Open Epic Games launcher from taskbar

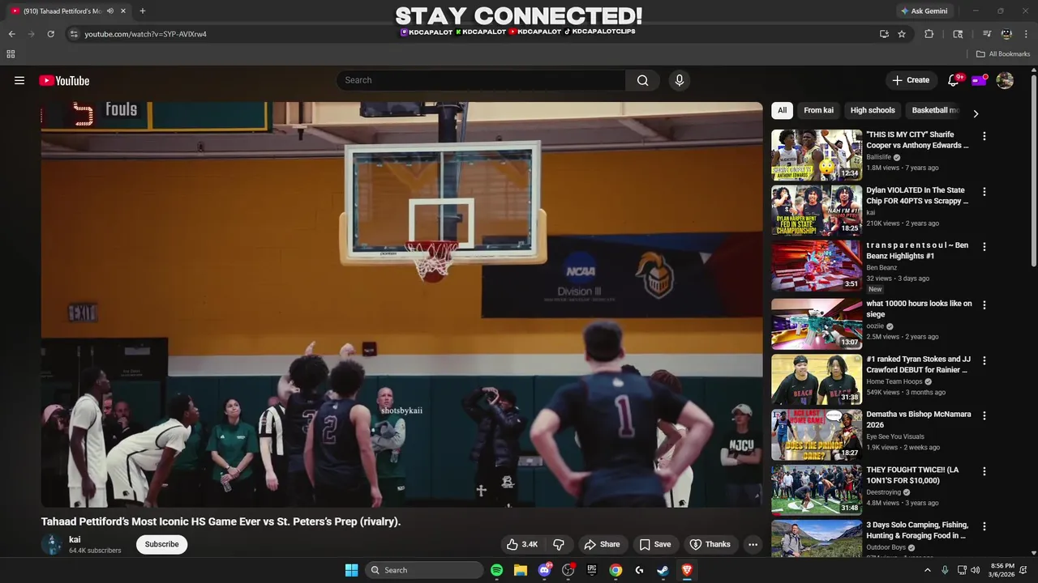point(592,570)
